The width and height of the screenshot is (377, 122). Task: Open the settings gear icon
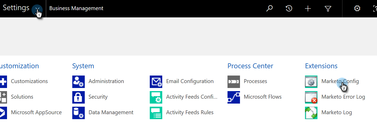357,9
